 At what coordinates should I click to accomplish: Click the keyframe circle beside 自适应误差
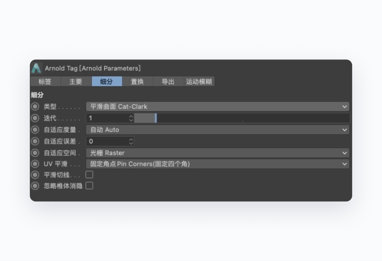pos(35,141)
